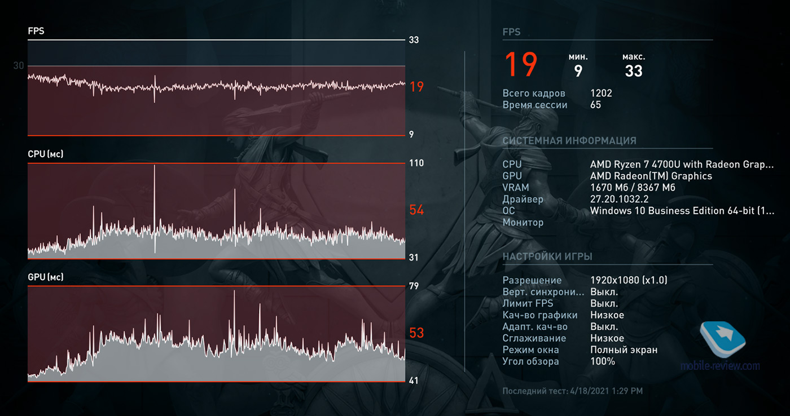Click the Всего кадров label
Image resolution: width=790 pixels, height=416 pixels.
(534, 94)
